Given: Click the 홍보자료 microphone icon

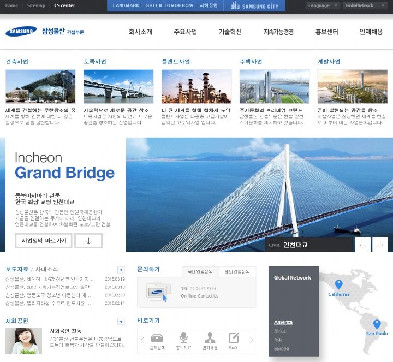Looking at the screenshot, I should pyautogui.click(x=183, y=337).
